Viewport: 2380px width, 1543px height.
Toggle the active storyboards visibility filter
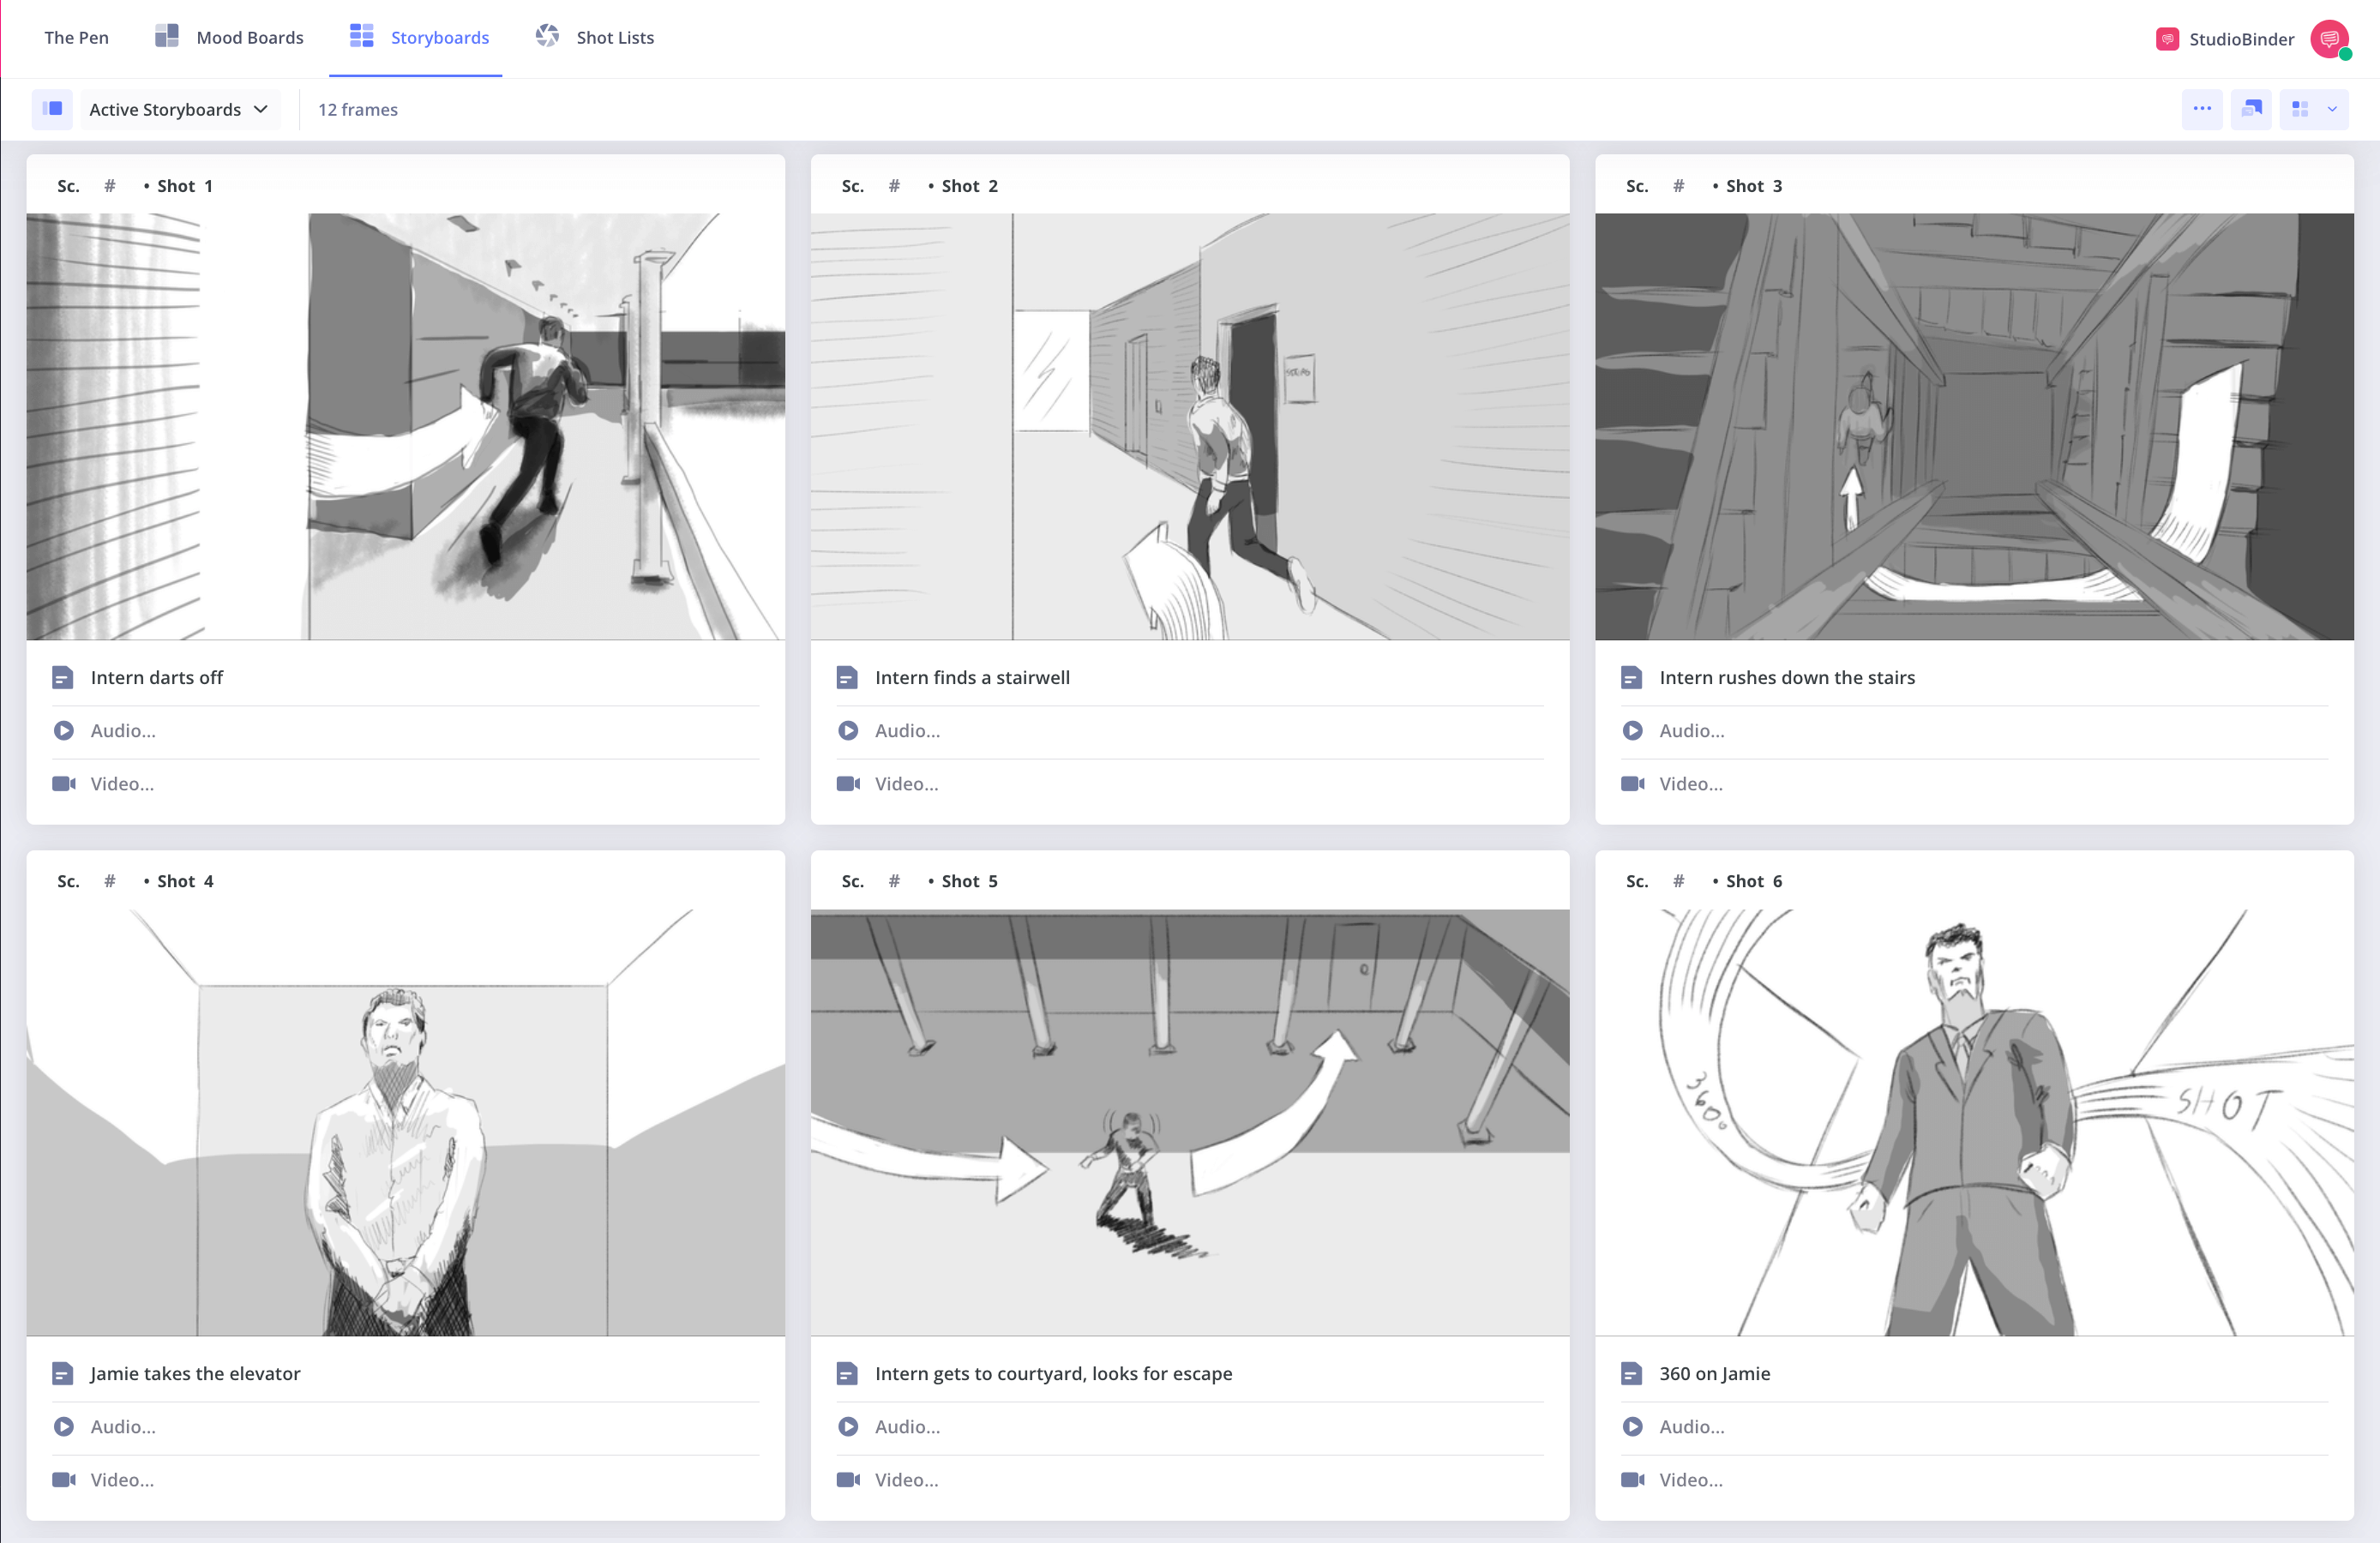coord(51,109)
